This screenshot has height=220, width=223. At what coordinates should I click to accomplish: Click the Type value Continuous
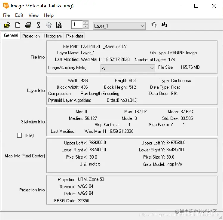(x=181, y=80)
